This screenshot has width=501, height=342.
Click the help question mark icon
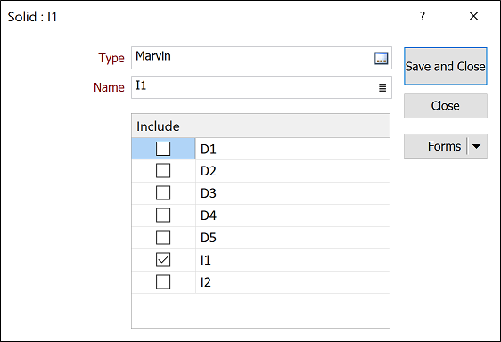[423, 16]
